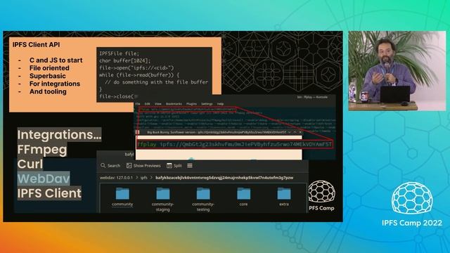Screen dimensions: 450x253
Task: Open the Edit menu in Konsole
Action: coord(147,104)
